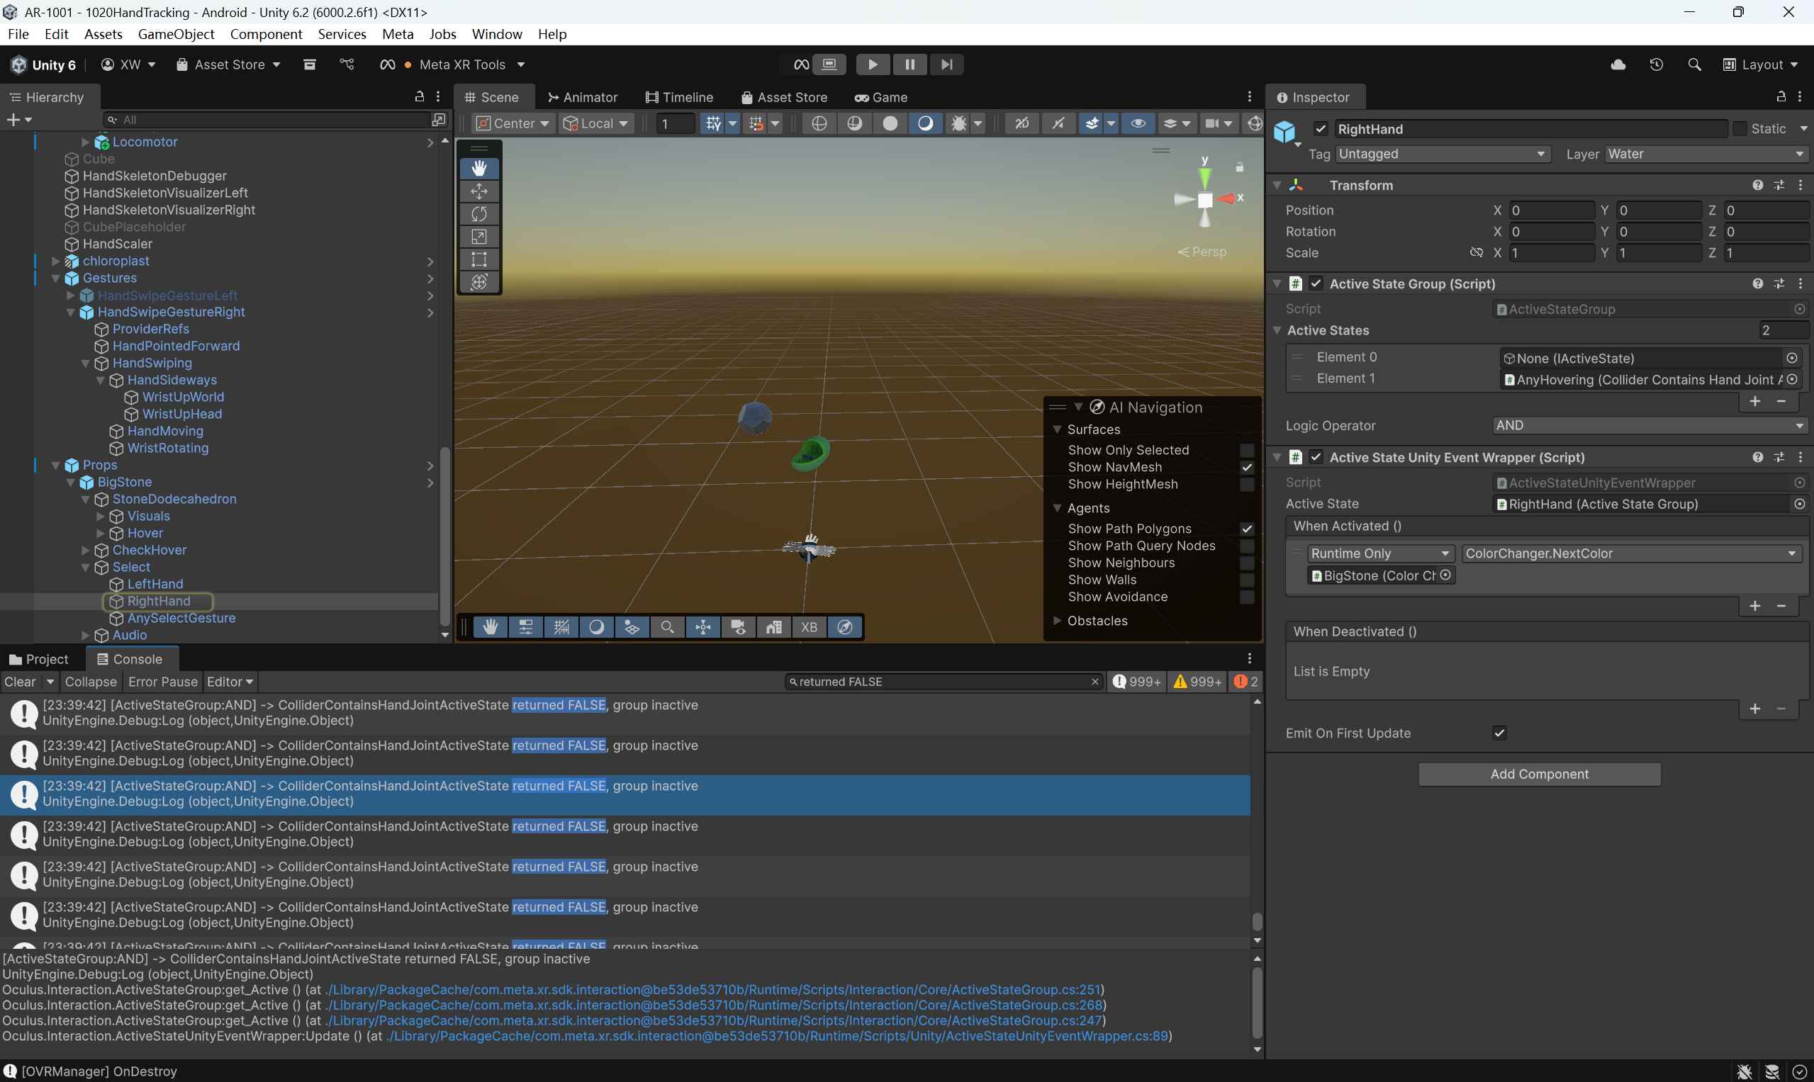Select the Rect tool in Scene overlay

tap(479, 259)
